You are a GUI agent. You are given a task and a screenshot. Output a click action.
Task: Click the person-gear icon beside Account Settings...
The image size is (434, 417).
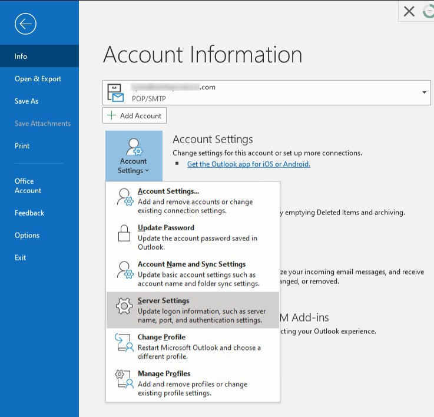125,197
